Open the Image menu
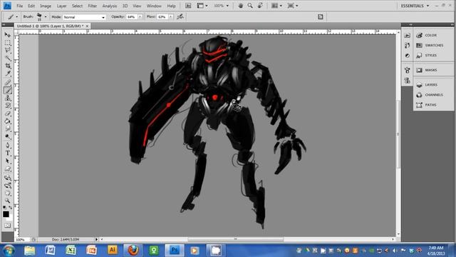 point(46,6)
